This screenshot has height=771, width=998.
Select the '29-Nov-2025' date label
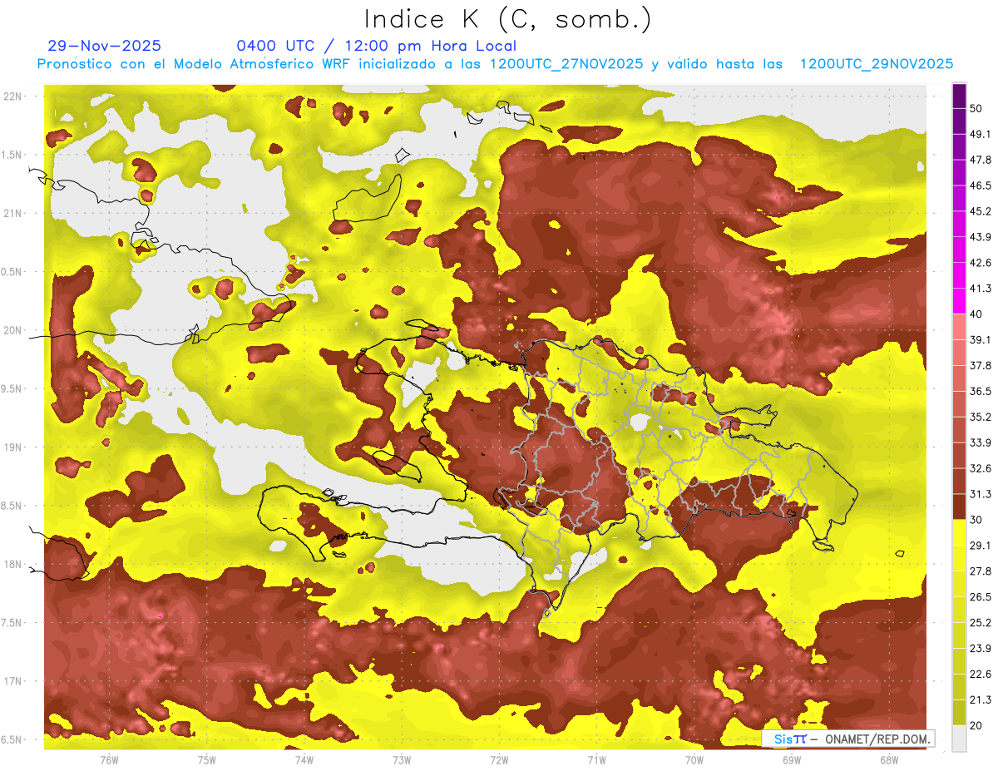tap(105, 46)
